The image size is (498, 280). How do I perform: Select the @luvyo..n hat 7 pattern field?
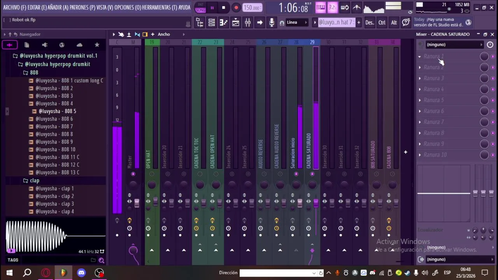pyautogui.click(x=336, y=23)
